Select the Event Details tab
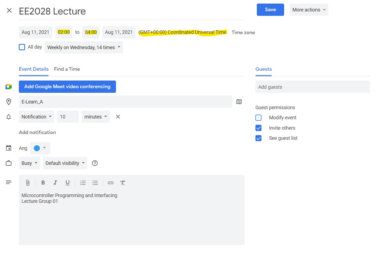The height and width of the screenshot is (273, 378). pos(34,69)
